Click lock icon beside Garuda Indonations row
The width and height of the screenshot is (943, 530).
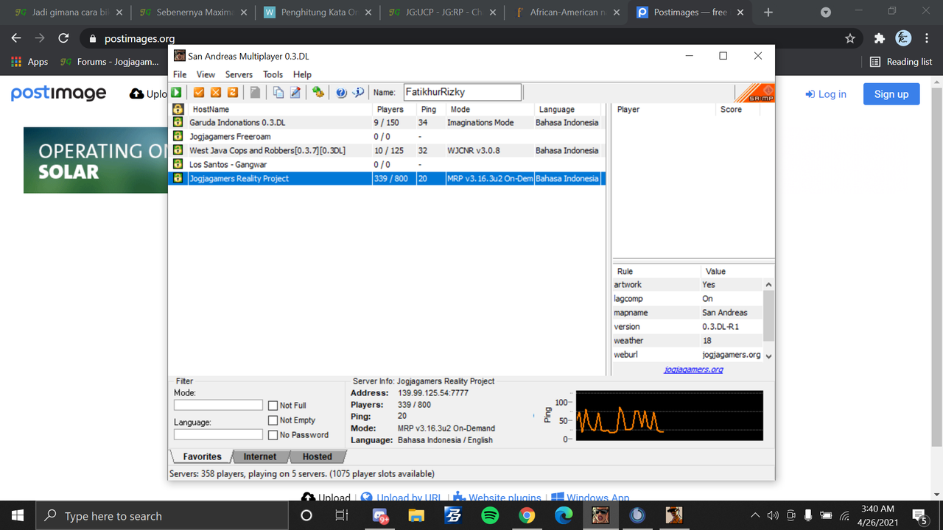(x=178, y=122)
